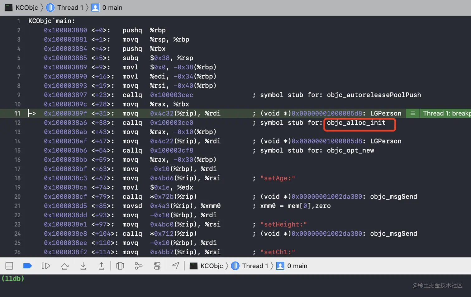Click the operand 0x4c32(%rip), %rdi
This screenshot has height=297, width=471.
tap(185, 113)
